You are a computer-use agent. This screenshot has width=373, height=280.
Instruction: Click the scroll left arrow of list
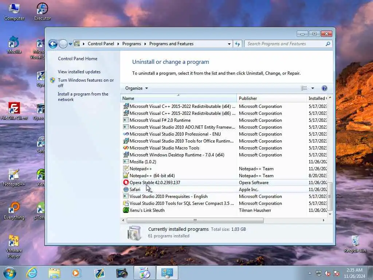tap(123, 221)
